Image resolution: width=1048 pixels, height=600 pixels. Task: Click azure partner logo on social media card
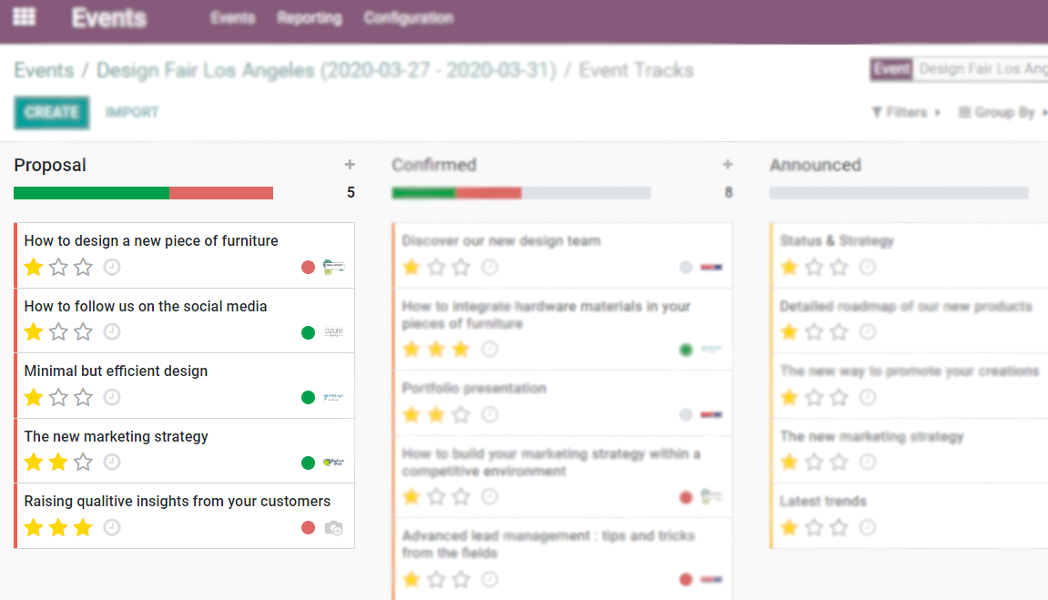pyautogui.click(x=333, y=332)
